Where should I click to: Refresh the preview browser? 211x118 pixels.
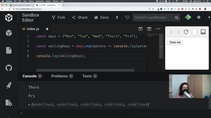coord(186,32)
